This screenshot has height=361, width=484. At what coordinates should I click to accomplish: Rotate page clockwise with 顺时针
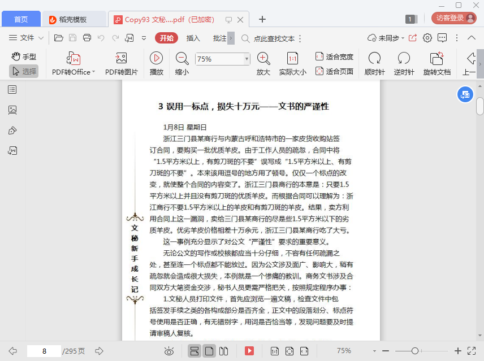374,58
